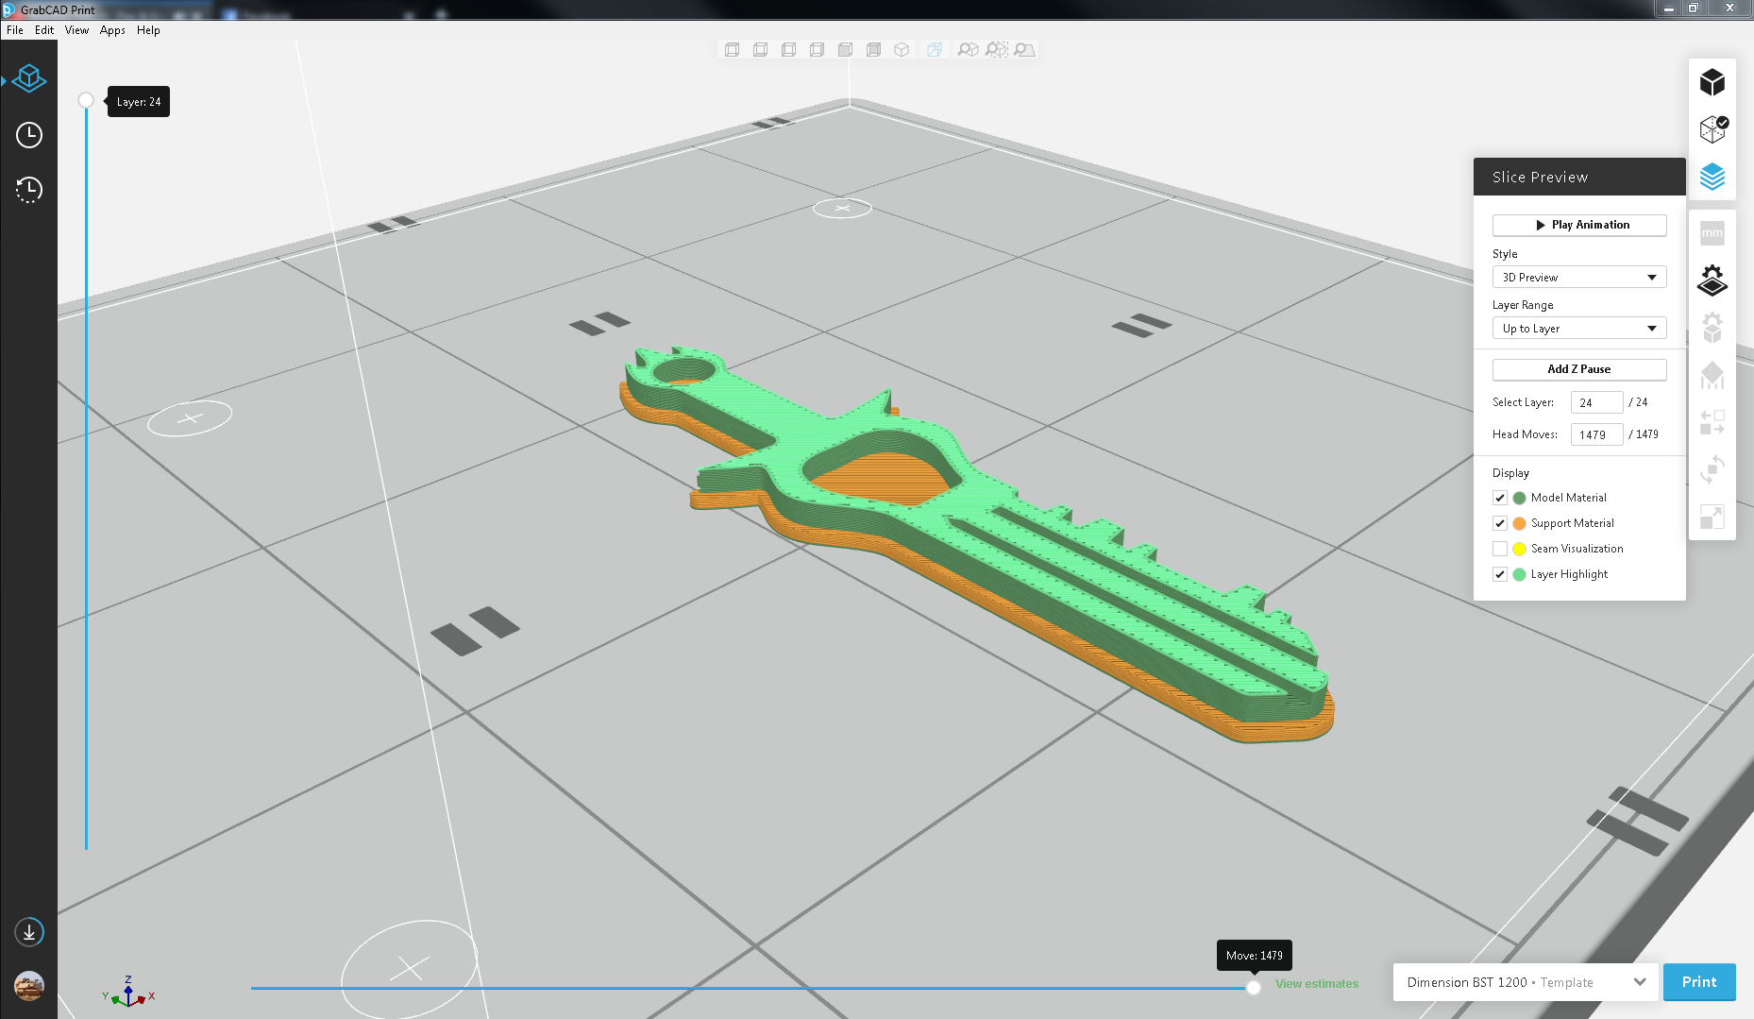1754x1019 pixels.
Task: Open the Style 3D Preview dropdown
Action: pos(1579,278)
